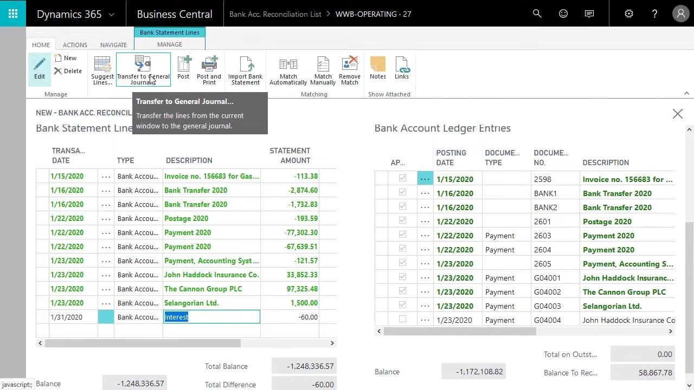Sort by Posting Date column header
The image size is (694, 390).
click(451, 158)
